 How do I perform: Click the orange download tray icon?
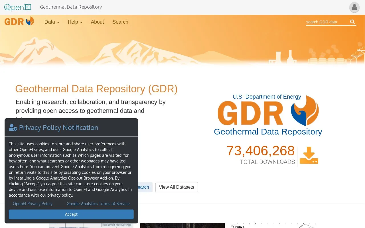[x=309, y=156]
